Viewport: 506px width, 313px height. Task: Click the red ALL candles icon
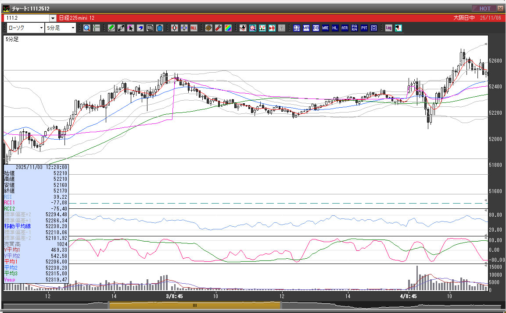[194, 28]
